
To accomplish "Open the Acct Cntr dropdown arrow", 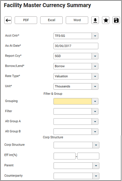I will pyautogui.click(x=95, y=36).
